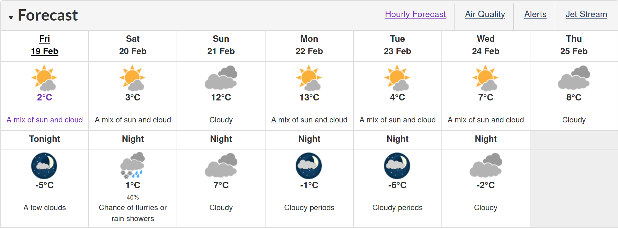618x228 pixels.
Task: Select the Fri 19 Feb date link
Action: point(45,45)
